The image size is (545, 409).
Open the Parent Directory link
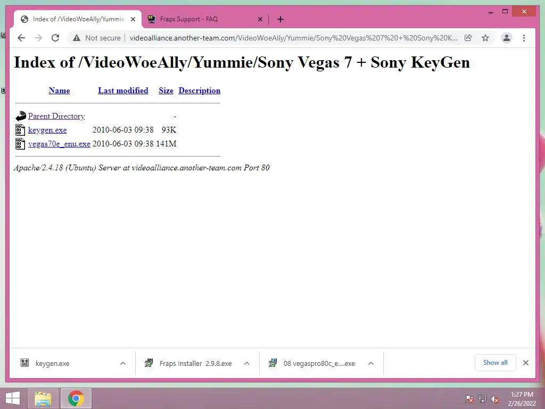(56, 116)
